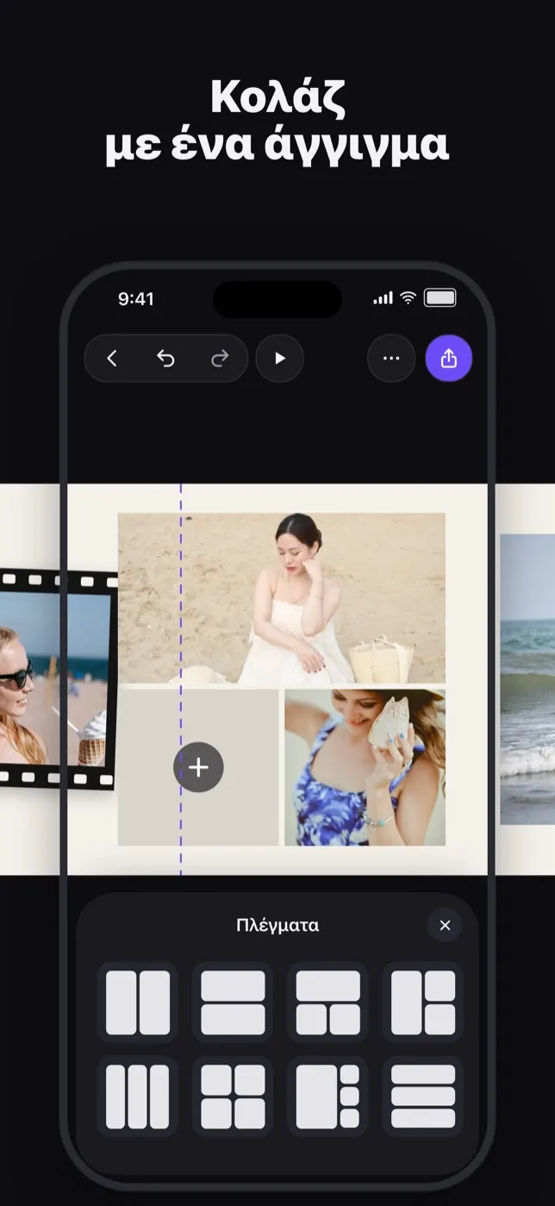Image resolution: width=555 pixels, height=1206 pixels.
Task: Select the two horizontal rows grid
Action: pos(233,1003)
